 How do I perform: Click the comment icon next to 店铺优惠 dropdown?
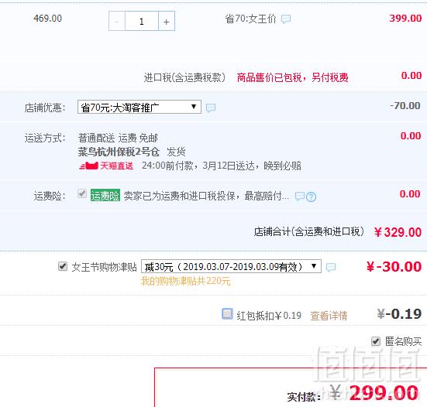(211, 108)
